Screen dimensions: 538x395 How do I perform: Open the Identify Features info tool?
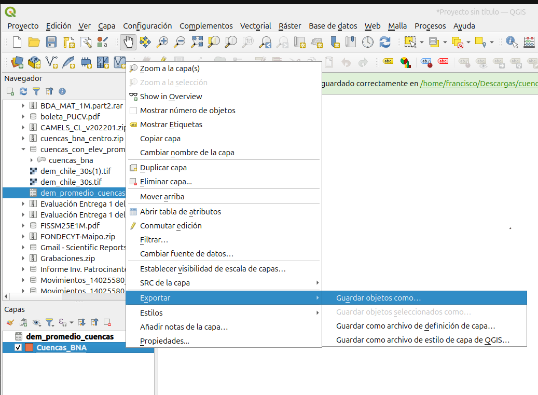512,42
